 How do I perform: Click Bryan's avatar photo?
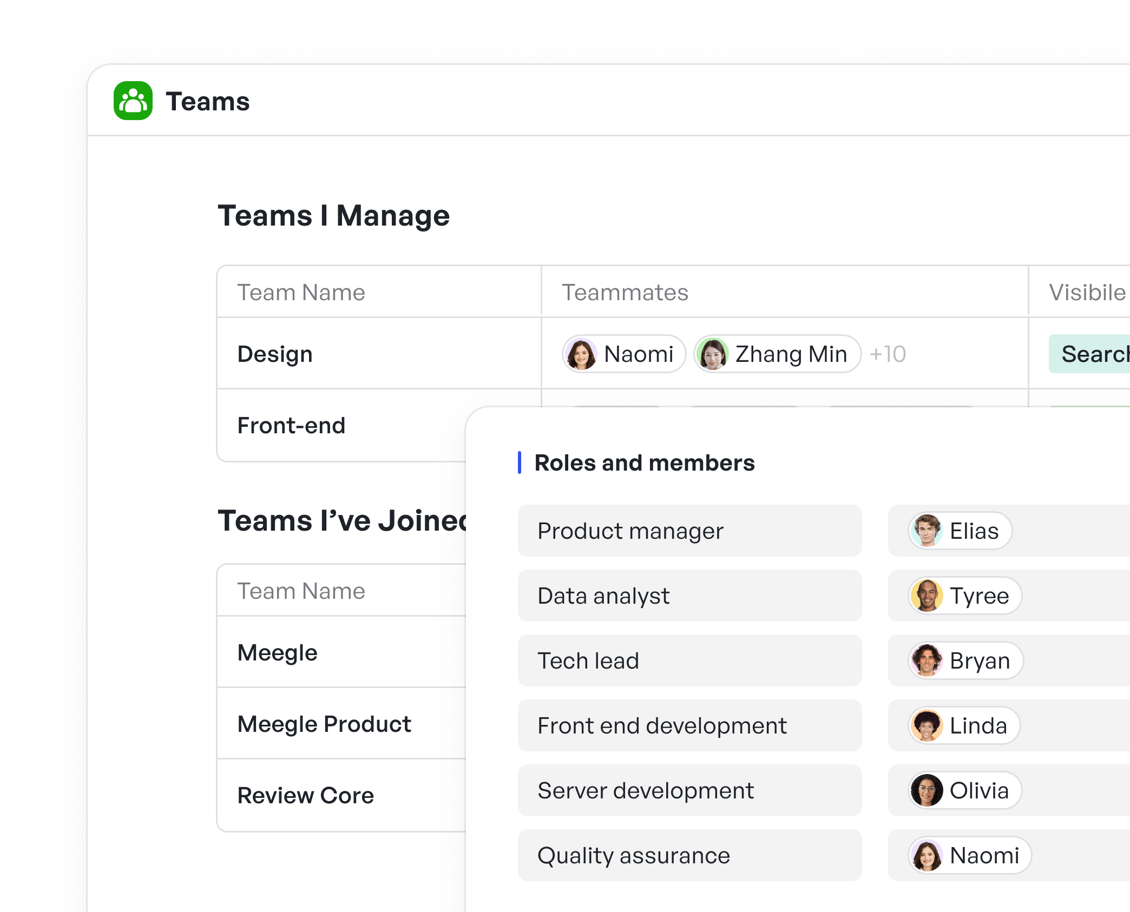tap(927, 660)
